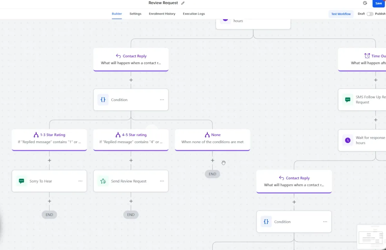Click END under Send Review Request
This screenshot has width=386, height=250.
pyautogui.click(x=131, y=215)
